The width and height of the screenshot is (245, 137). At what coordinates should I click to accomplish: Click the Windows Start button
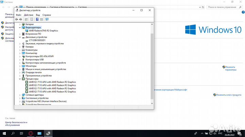coord(4,133)
